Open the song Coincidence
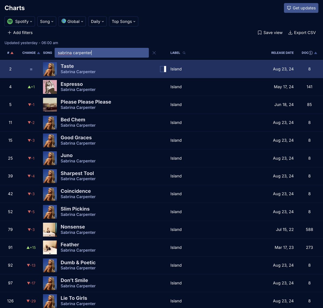The image size is (323, 308). [x=76, y=191]
